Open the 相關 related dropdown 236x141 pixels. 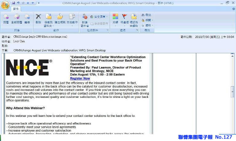pos(147,20)
